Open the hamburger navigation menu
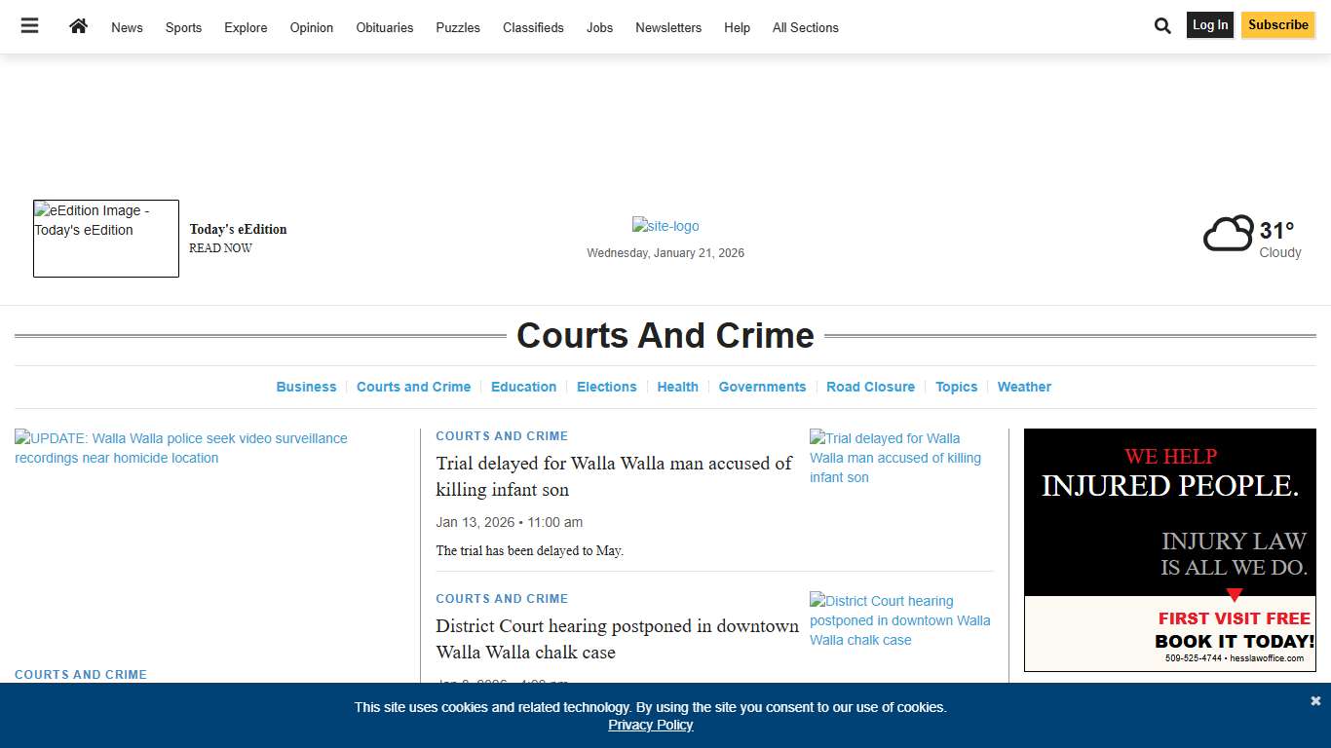Screen dimensions: 1331x748 click(29, 26)
